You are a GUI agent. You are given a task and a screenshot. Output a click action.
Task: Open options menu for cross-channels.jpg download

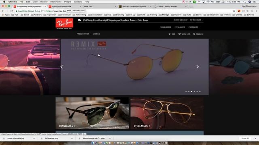[x=34, y=138]
